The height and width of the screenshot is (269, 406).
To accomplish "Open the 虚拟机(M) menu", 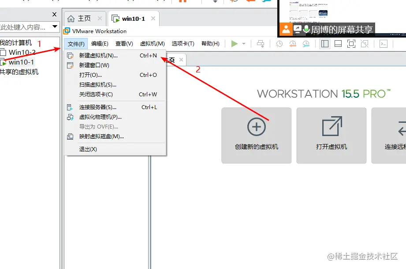I will point(152,44).
